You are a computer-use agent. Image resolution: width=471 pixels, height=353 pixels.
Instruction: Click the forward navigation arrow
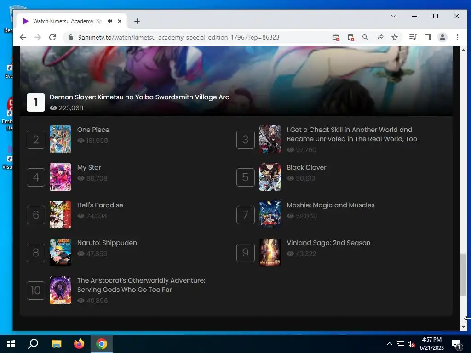click(38, 37)
